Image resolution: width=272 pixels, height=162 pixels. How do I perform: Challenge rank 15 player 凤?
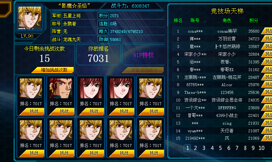(x=267, y=138)
